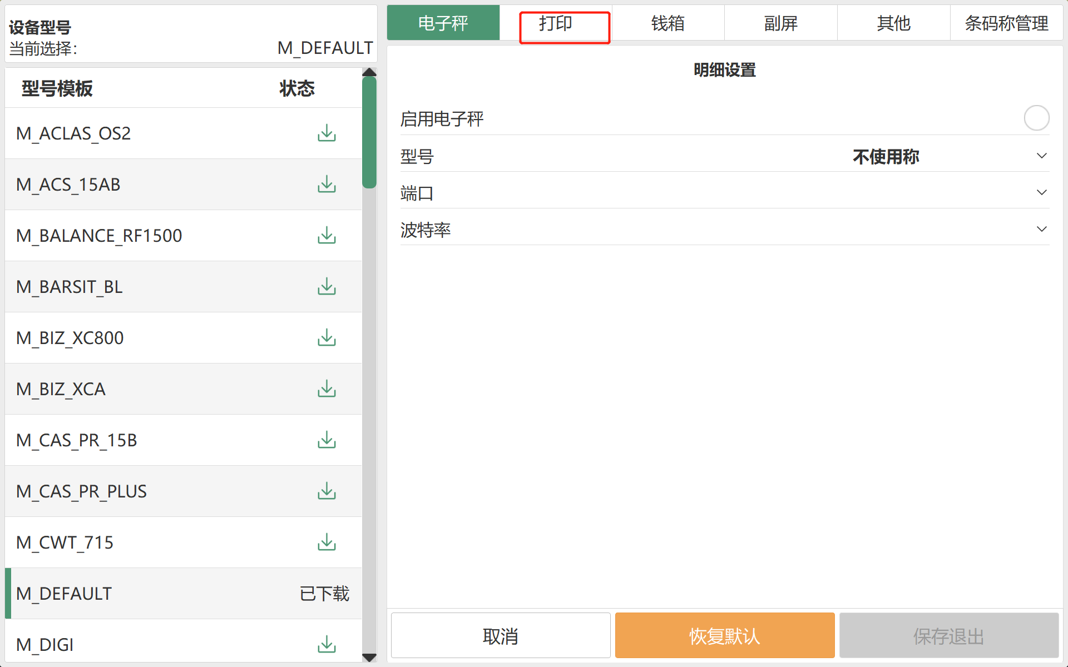This screenshot has height=667, width=1068.
Task: Download the M_BIZ_XCA template
Action: pyautogui.click(x=327, y=389)
